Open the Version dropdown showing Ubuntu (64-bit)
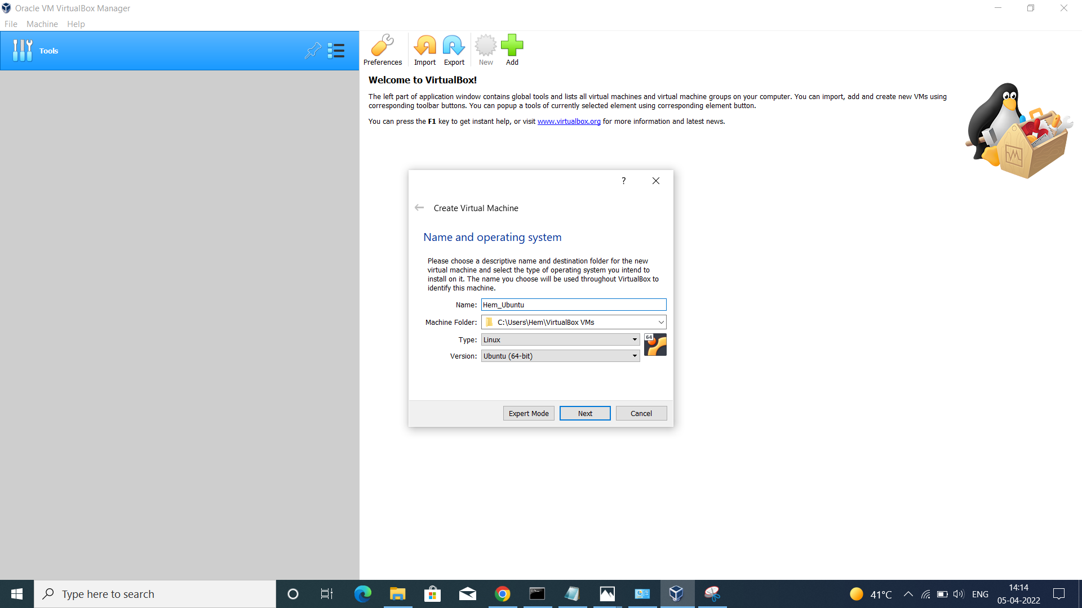1082x608 pixels. coord(560,356)
